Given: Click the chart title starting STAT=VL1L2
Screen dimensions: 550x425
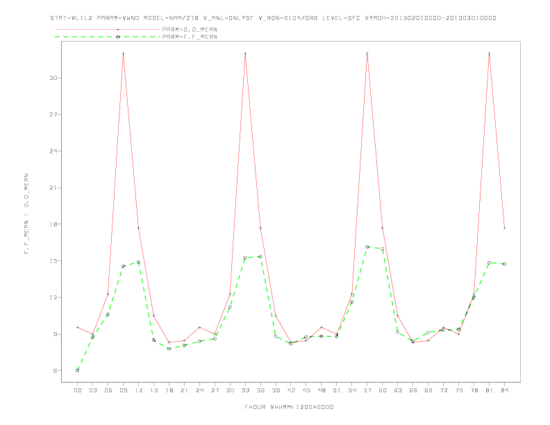Looking at the screenshot, I should click(273, 18).
